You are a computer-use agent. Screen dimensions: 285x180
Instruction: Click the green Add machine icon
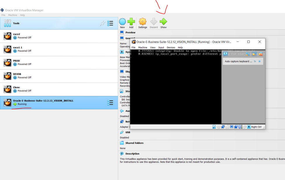coord(131,22)
